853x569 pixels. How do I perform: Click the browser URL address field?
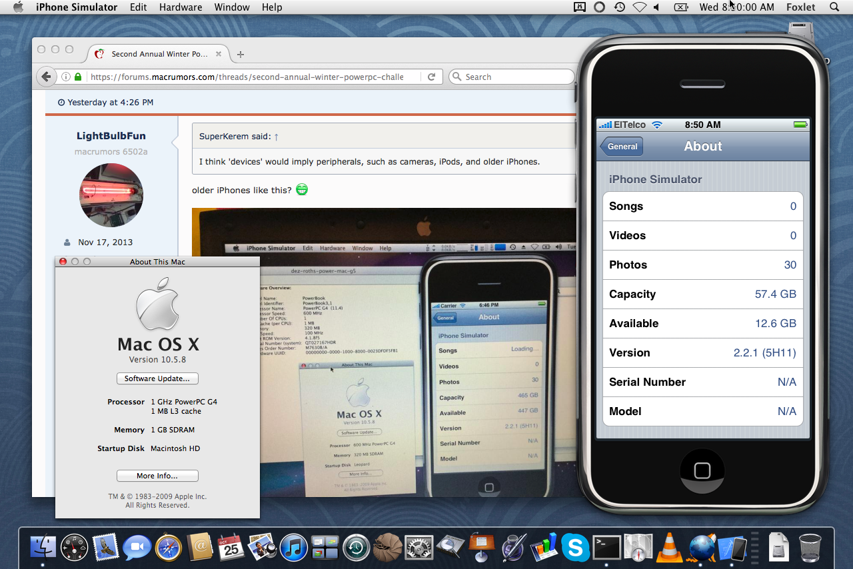point(247,77)
